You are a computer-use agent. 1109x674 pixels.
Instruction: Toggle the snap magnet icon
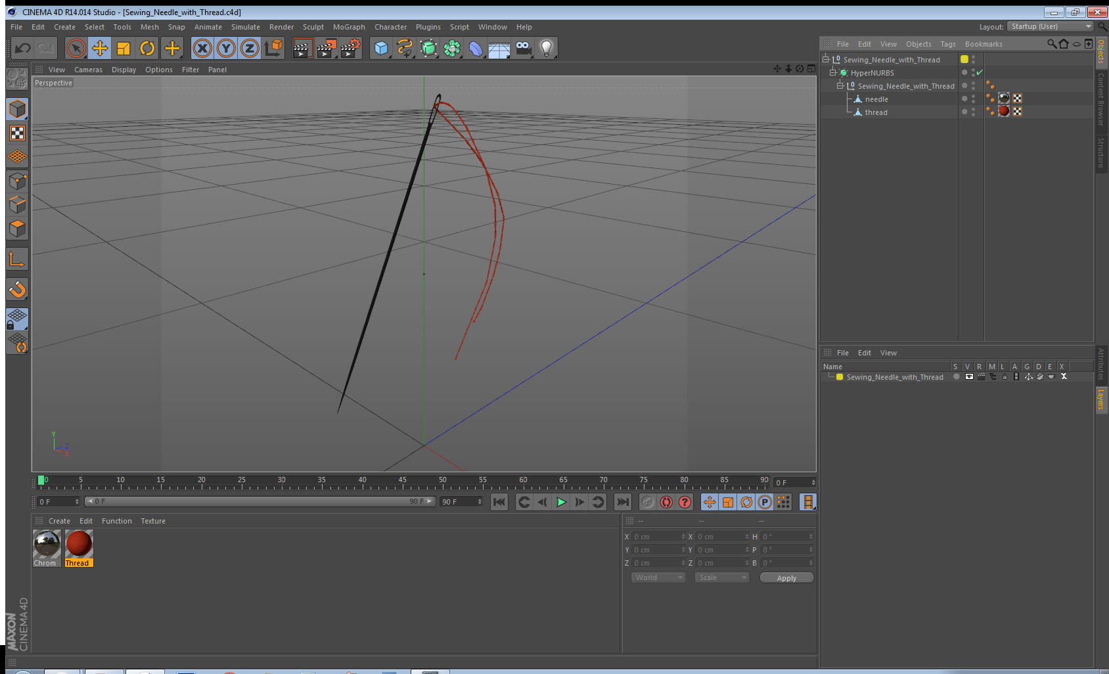point(17,289)
